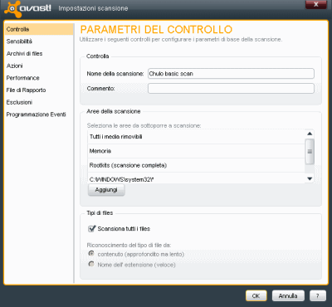Toggle Scansiona tutti i files checkbox
Viewport: 332px width, 307px height.
[91, 228]
